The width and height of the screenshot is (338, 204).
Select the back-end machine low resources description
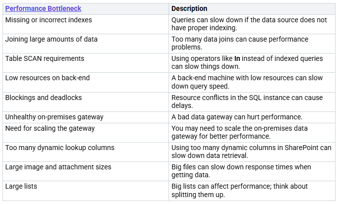[x=247, y=82]
